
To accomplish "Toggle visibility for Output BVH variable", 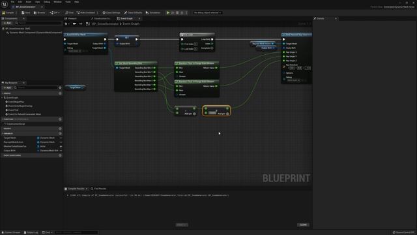I will [61, 151].
